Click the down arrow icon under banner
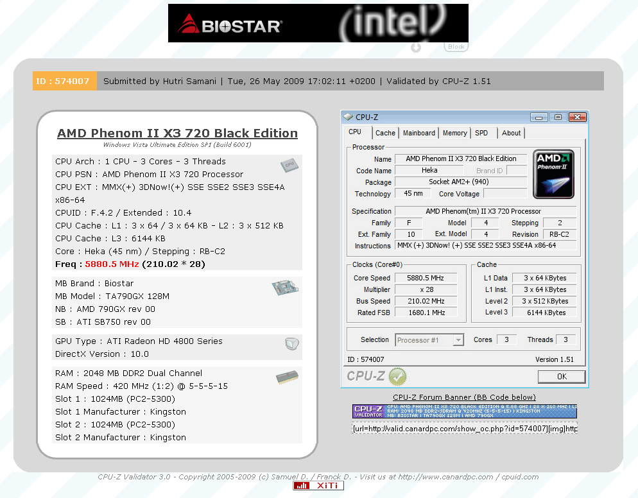This screenshot has height=498, width=638. coord(415,47)
